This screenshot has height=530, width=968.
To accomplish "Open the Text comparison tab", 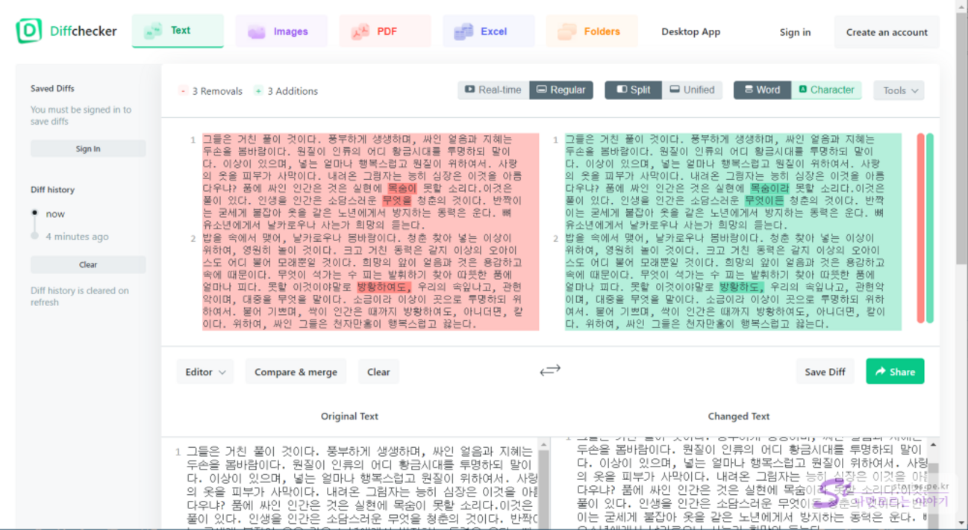I will [178, 31].
